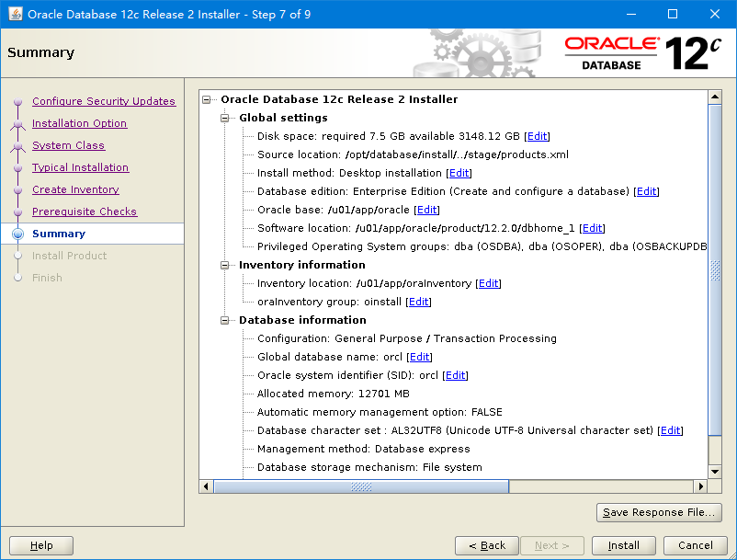The height and width of the screenshot is (560, 737).
Task: Select the Configuration: General Purpose row
Action: click(407, 338)
